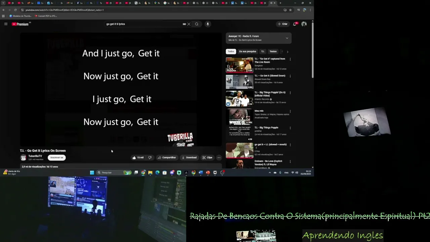Viewport: 430px width, 242px height.
Task: Open the Windows Start menu
Action: coord(92,172)
